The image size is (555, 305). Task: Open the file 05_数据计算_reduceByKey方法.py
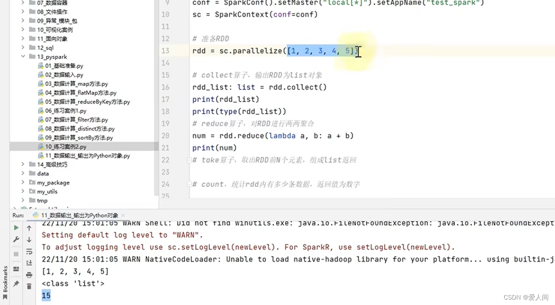(84, 102)
